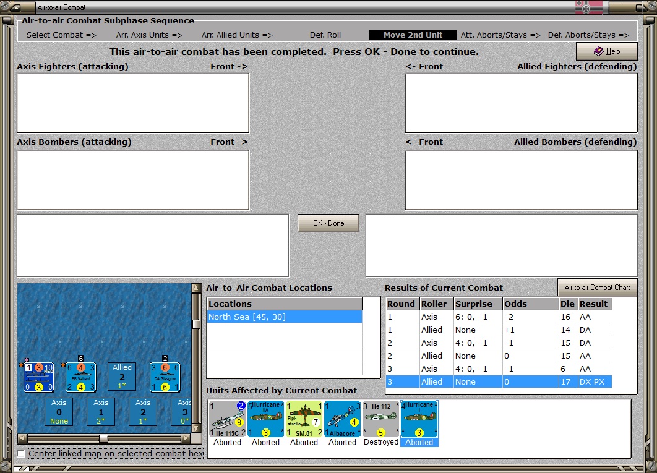
Task: Select the SM.81 Pipistrello bomber counter
Action: [304, 419]
